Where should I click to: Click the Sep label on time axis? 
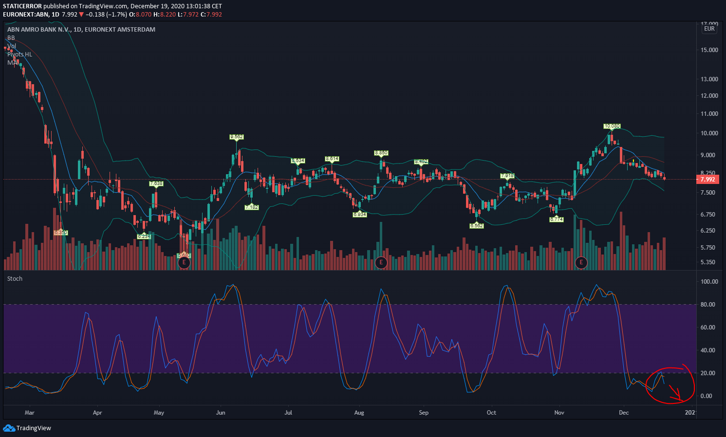tap(424, 413)
